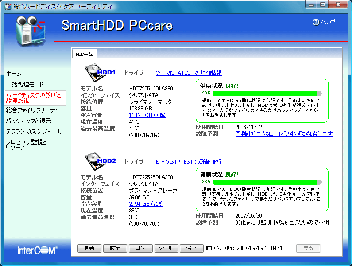Screen dimensions: 352x266
Task: Click model name HDT722516DLA380
Action: pyautogui.click(x=151, y=89)
